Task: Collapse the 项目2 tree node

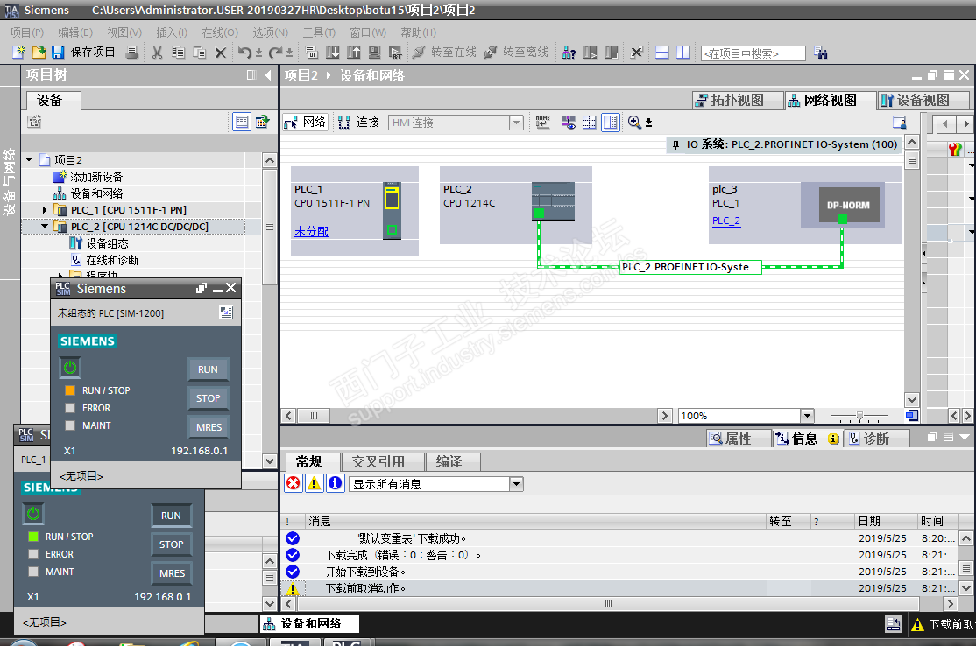Action: pyautogui.click(x=29, y=160)
